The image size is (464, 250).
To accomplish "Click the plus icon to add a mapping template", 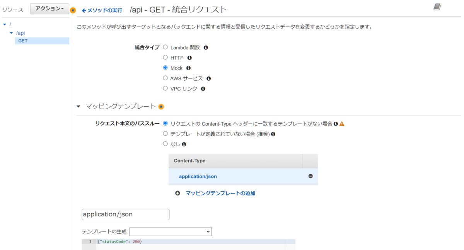I will [x=177, y=193].
